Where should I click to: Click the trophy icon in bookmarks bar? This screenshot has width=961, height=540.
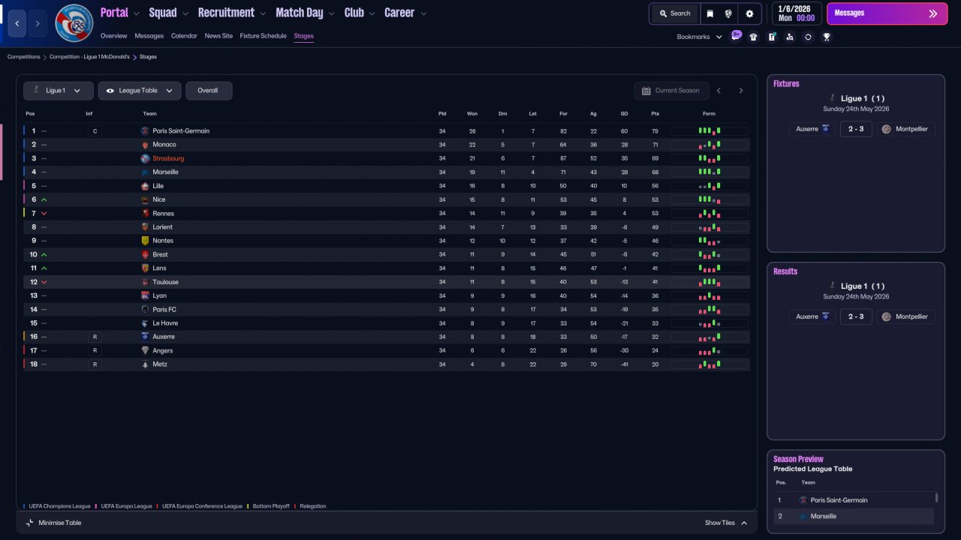[x=827, y=37]
